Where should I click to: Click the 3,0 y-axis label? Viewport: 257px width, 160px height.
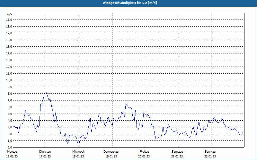click(10, 127)
